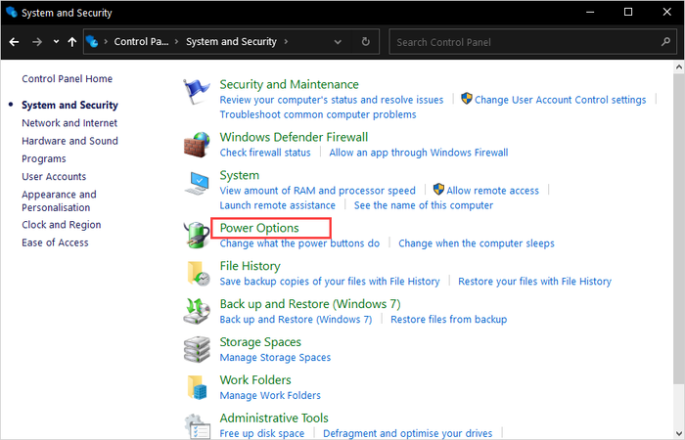Click Troubleshoot common computer problems
This screenshot has width=685, height=440.
(x=318, y=114)
